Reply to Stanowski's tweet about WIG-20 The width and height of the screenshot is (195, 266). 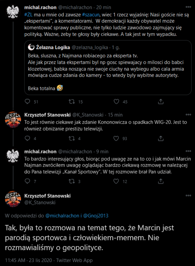[x=28, y=138]
